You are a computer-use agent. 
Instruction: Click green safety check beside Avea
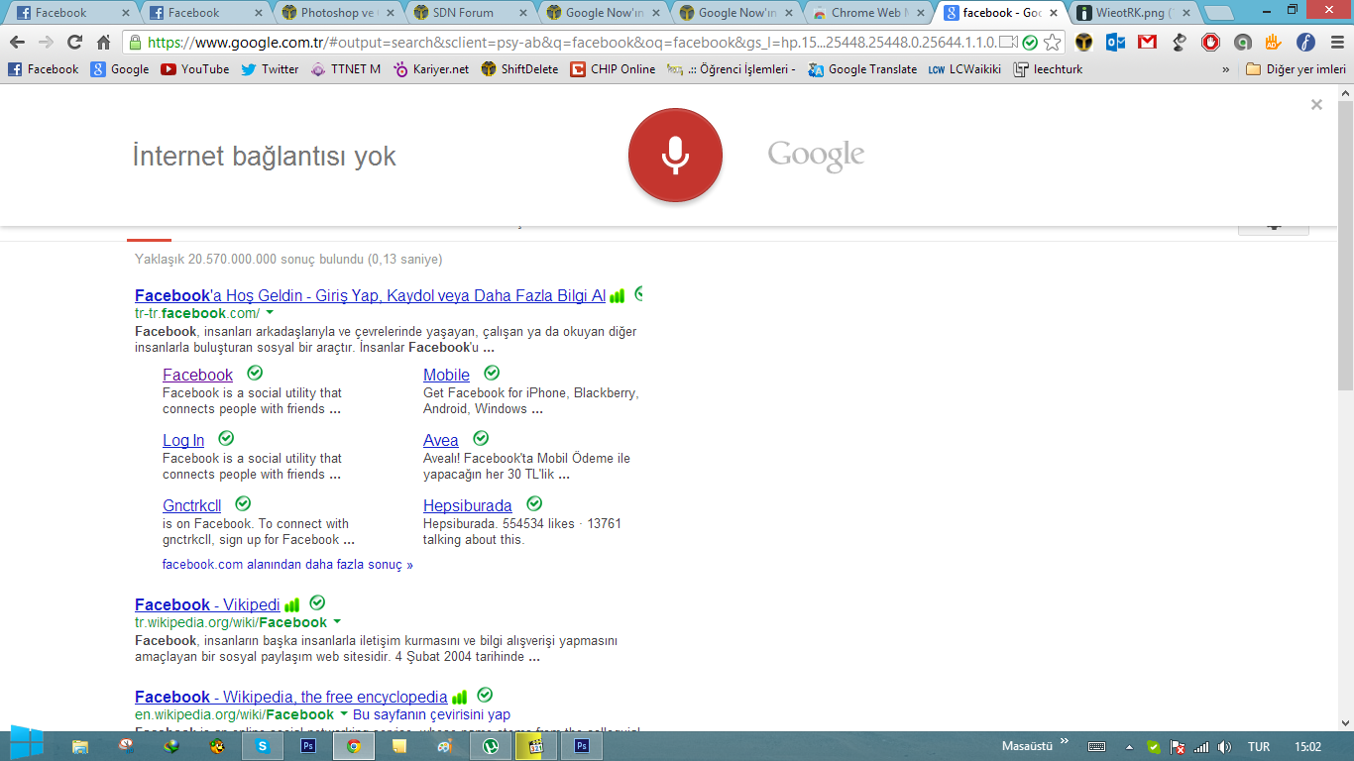[x=481, y=438]
